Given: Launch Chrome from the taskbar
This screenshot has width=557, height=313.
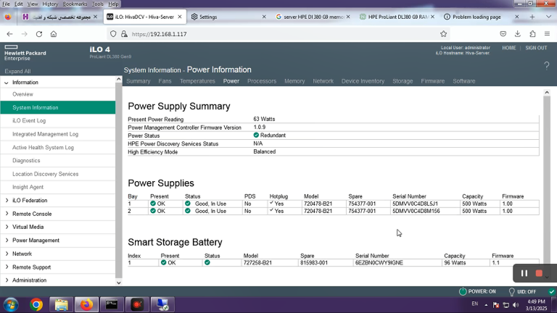Looking at the screenshot, I should coord(36,305).
